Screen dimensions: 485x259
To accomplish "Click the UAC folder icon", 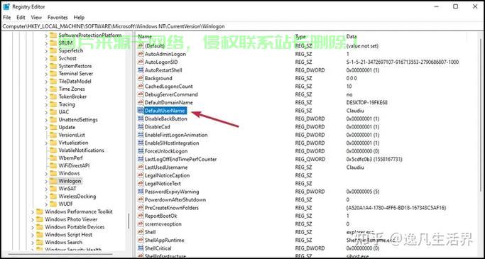I will (53, 112).
